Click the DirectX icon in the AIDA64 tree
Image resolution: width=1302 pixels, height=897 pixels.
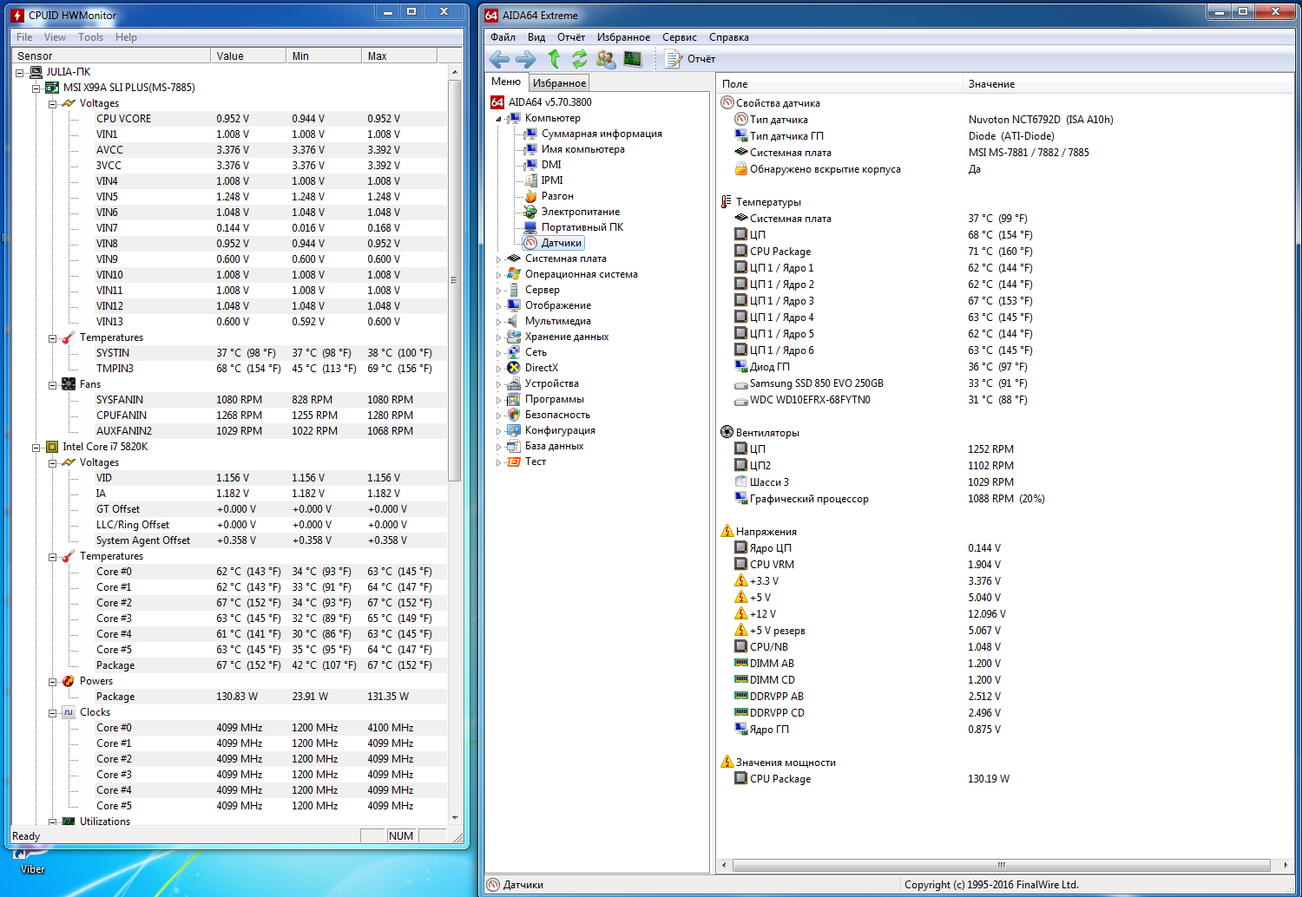[514, 368]
